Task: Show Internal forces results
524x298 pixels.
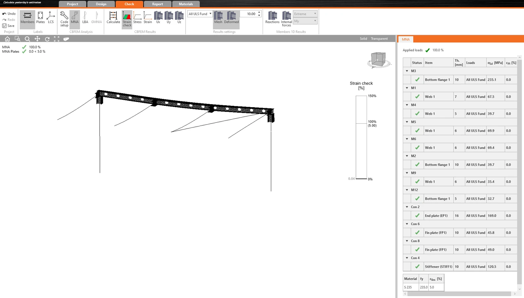Action: point(287,19)
